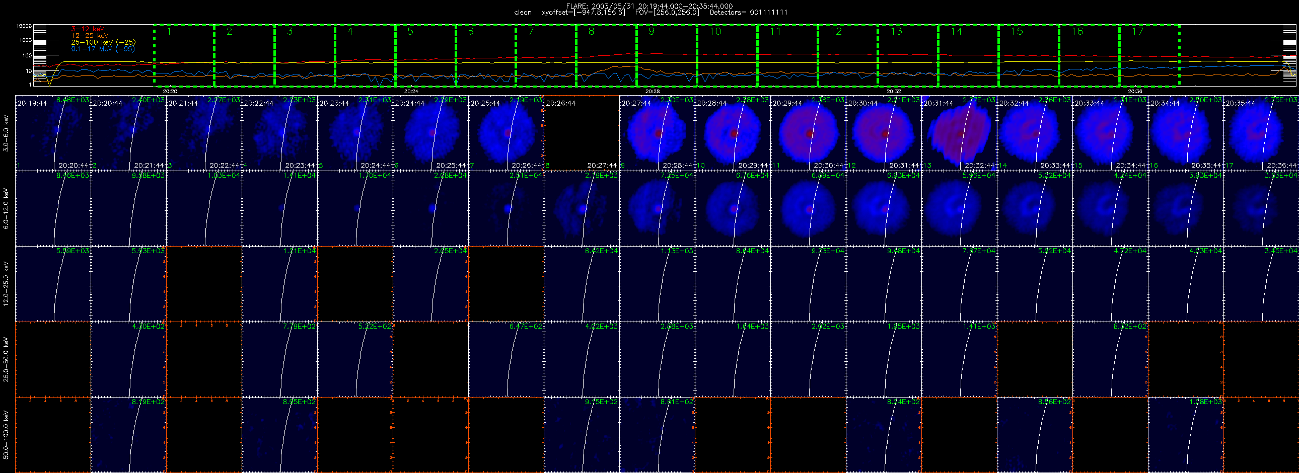
Task: Open the 12.0-25.0 keV image labeled 9.23E+04
Action: click(808, 284)
